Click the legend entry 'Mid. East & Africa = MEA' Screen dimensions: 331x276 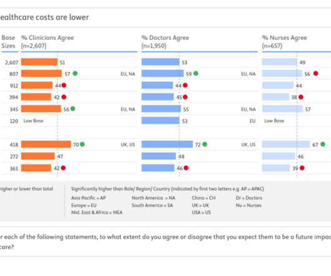(97, 212)
